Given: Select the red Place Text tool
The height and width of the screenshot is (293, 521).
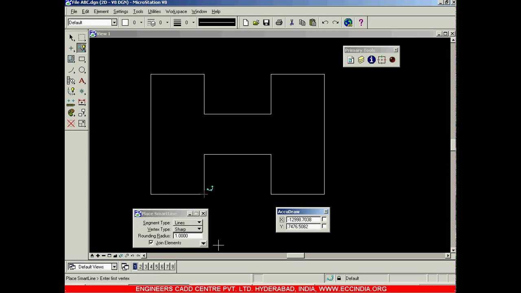Looking at the screenshot, I should (x=82, y=81).
